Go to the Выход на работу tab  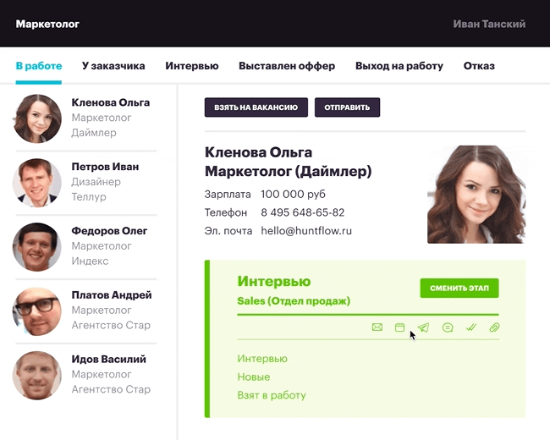[x=399, y=66]
